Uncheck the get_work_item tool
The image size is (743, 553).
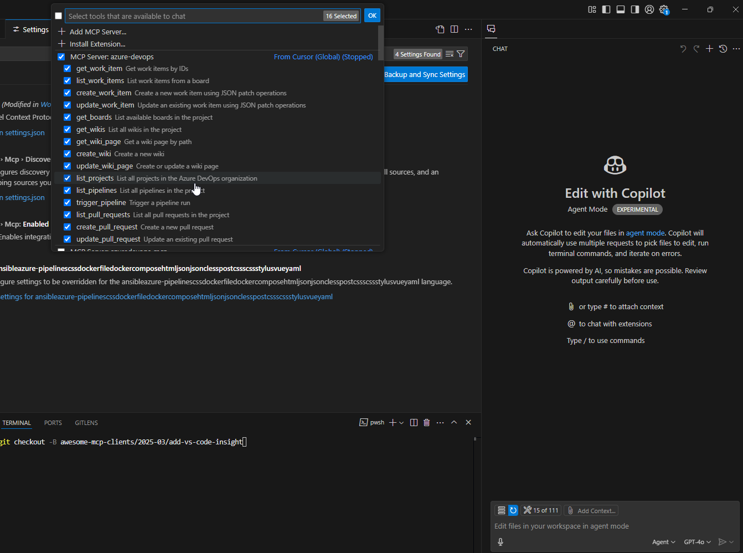(x=67, y=69)
